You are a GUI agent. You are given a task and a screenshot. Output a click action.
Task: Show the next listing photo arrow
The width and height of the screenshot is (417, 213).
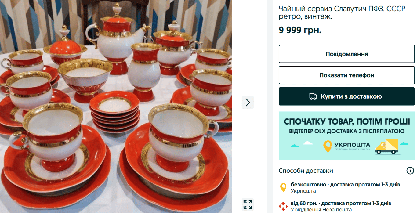248,102
